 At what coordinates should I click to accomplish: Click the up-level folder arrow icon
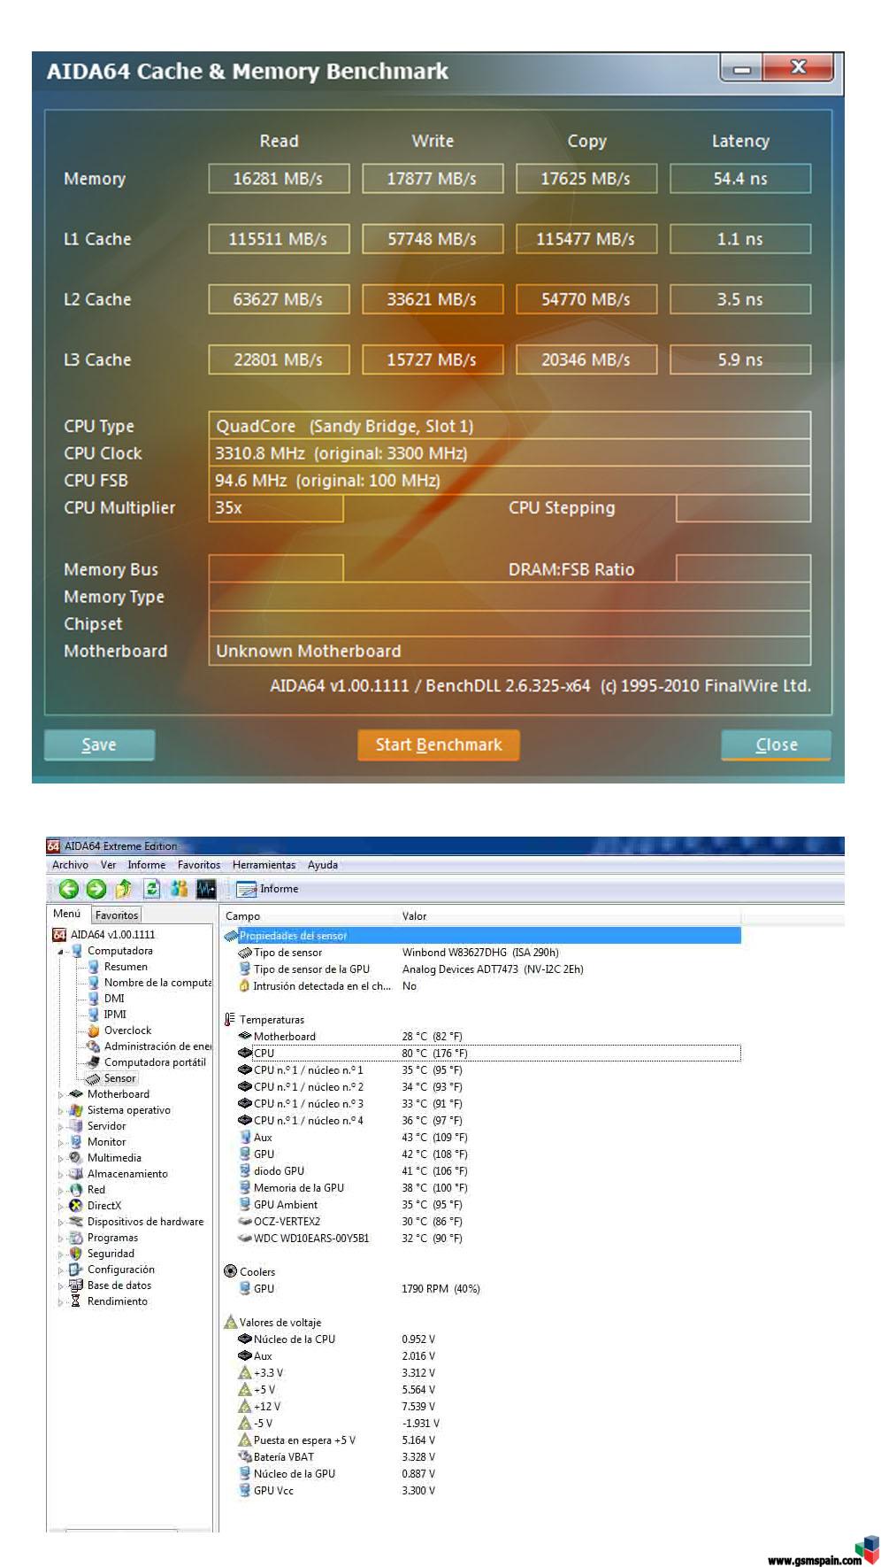(124, 889)
